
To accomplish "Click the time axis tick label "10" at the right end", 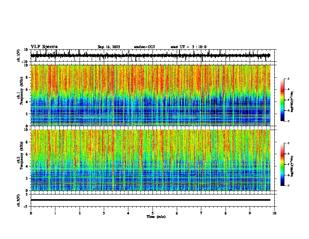I will [274, 213].
